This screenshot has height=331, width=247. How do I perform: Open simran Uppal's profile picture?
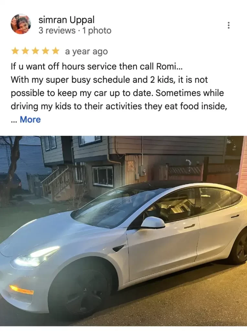tap(21, 24)
